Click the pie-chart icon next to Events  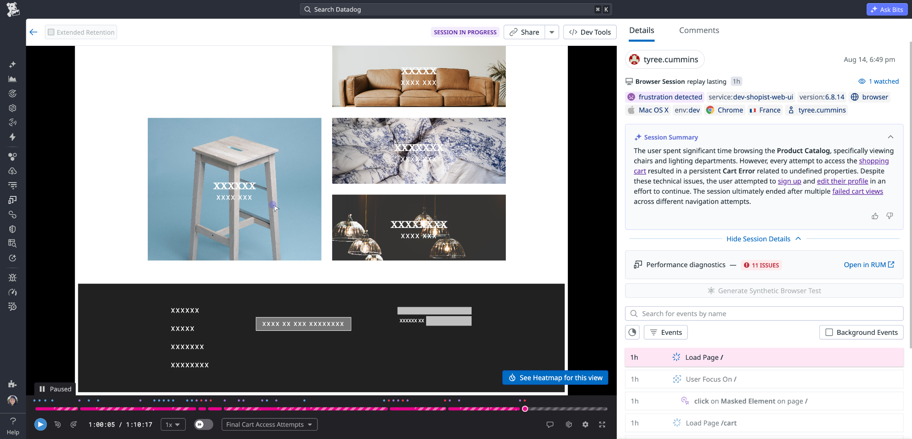[x=632, y=332]
